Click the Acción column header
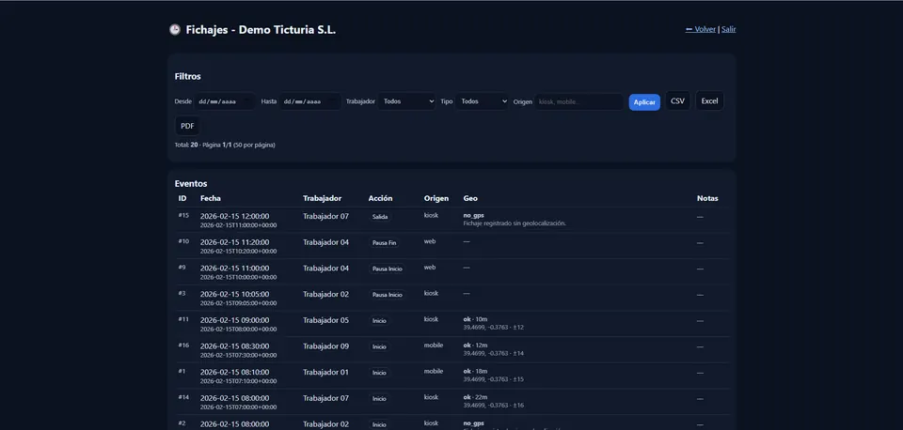903x430 pixels. (x=380, y=198)
